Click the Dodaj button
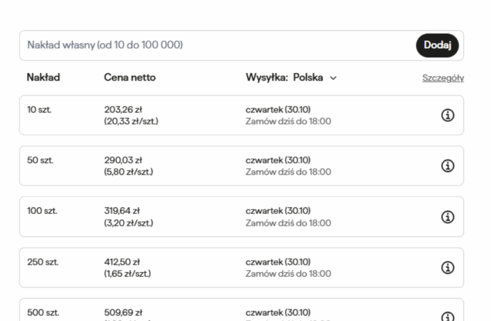Viewport: 491px width, 321px height. pos(437,46)
